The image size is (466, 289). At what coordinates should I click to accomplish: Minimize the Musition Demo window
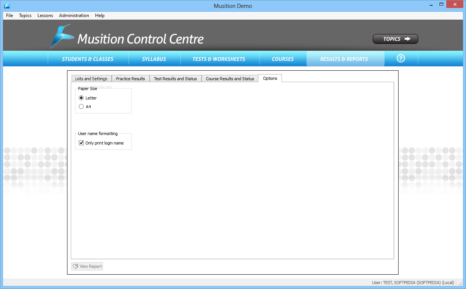432,4
